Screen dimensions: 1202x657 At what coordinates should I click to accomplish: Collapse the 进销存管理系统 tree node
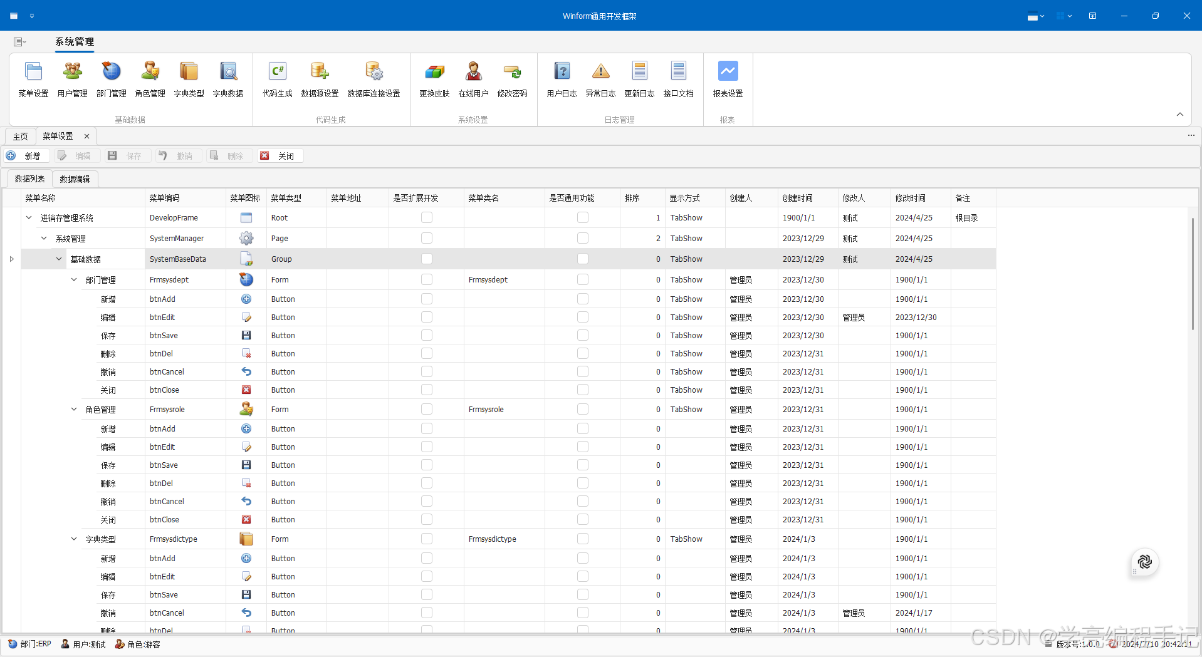click(28, 217)
